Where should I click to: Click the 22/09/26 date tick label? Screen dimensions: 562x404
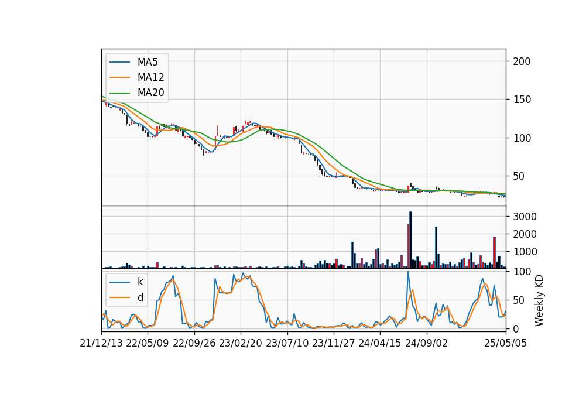194,344
